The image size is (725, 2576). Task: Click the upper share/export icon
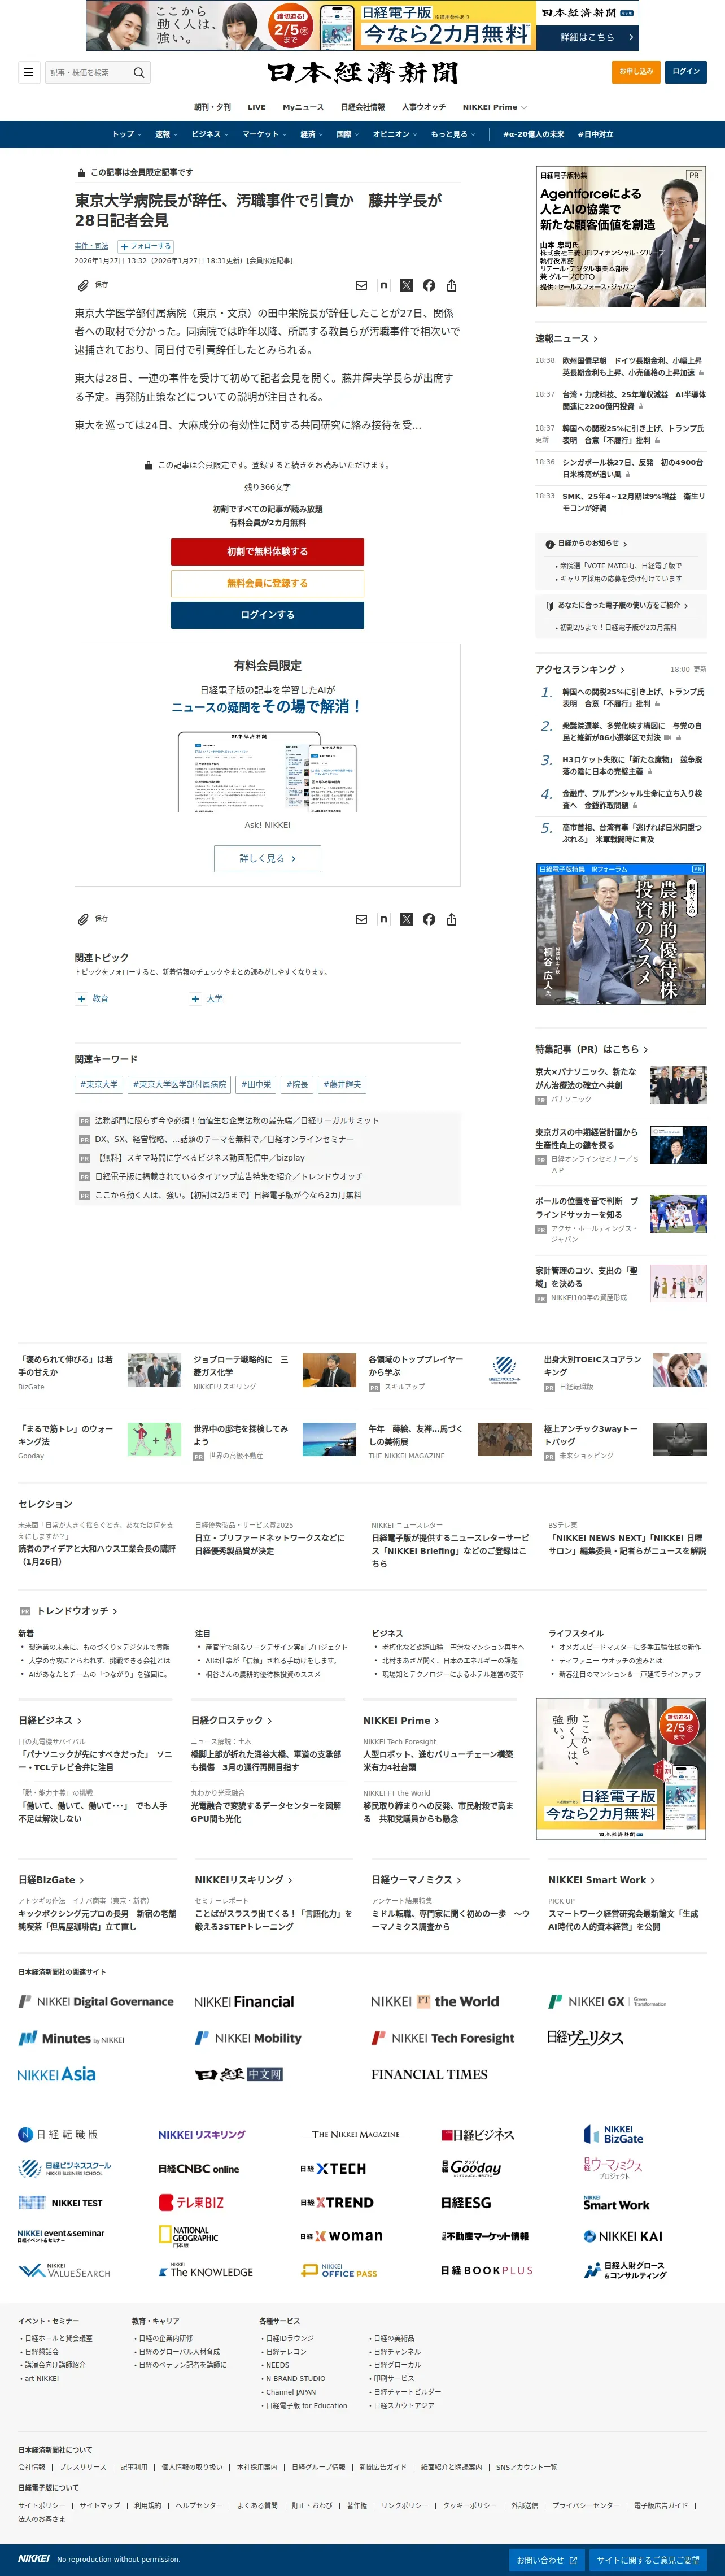point(451,285)
